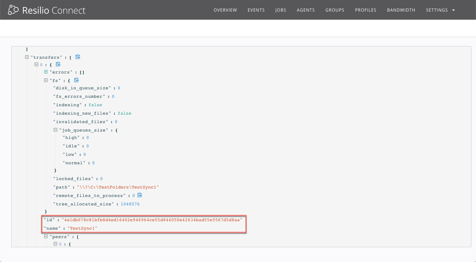
Task: Go to the Overview page
Action: pos(225,10)
